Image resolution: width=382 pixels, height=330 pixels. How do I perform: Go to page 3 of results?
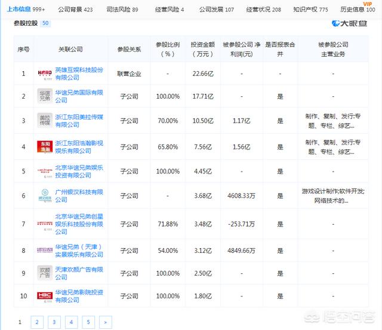click(54, 322)
